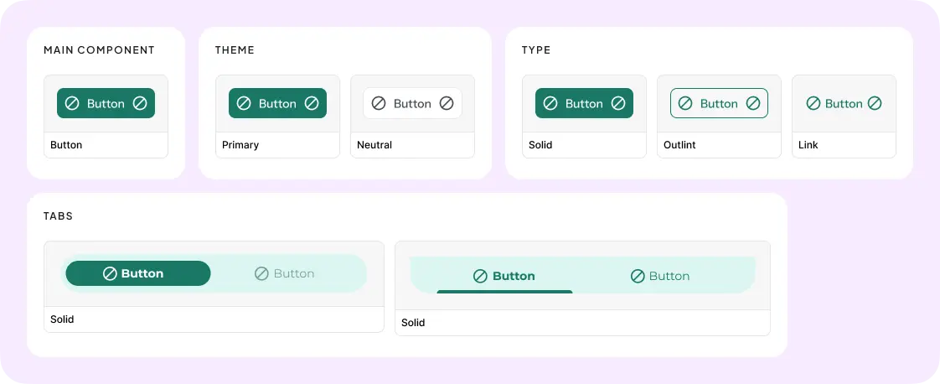The width and height of the screenshot is (940, 384).
Task: Click the Neutral theme Button text
Action: (x=412, y=104)
